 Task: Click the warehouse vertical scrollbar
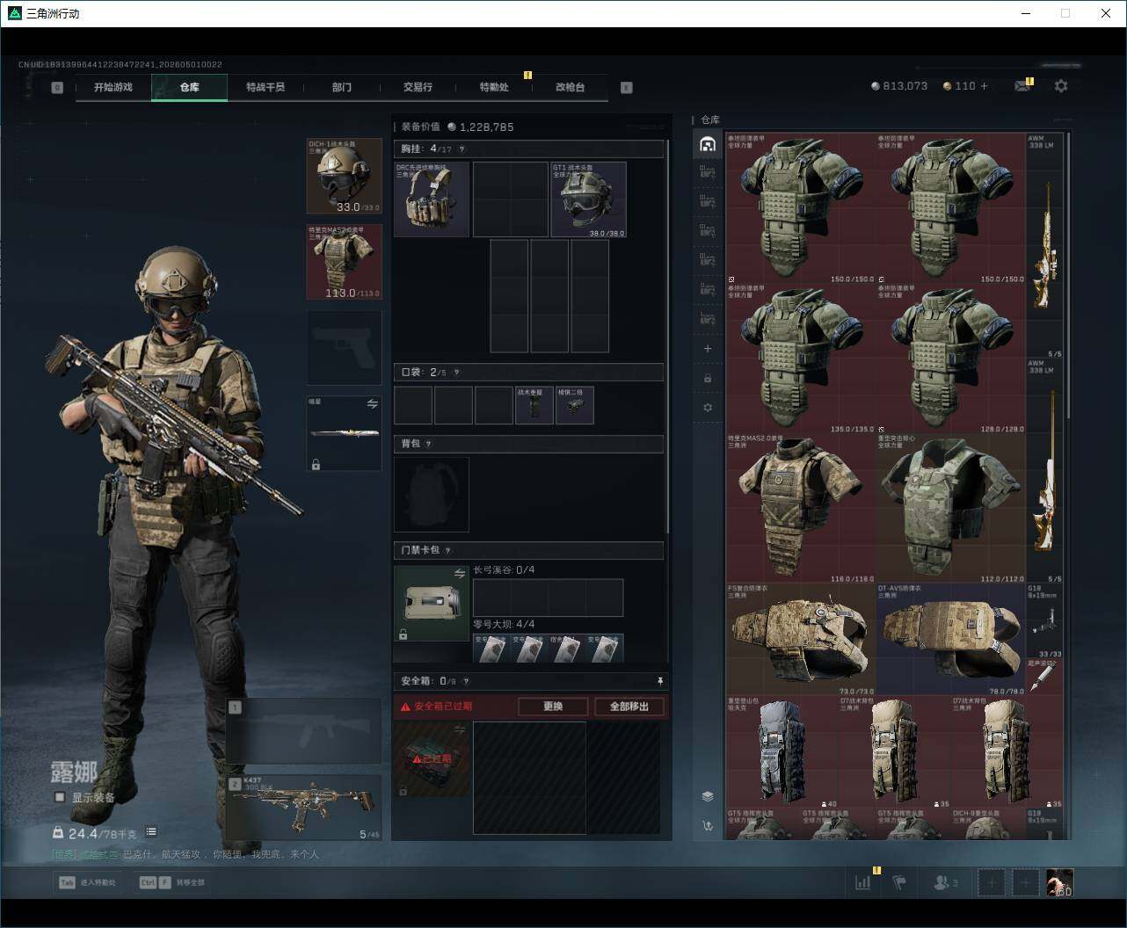(1068, 277)
